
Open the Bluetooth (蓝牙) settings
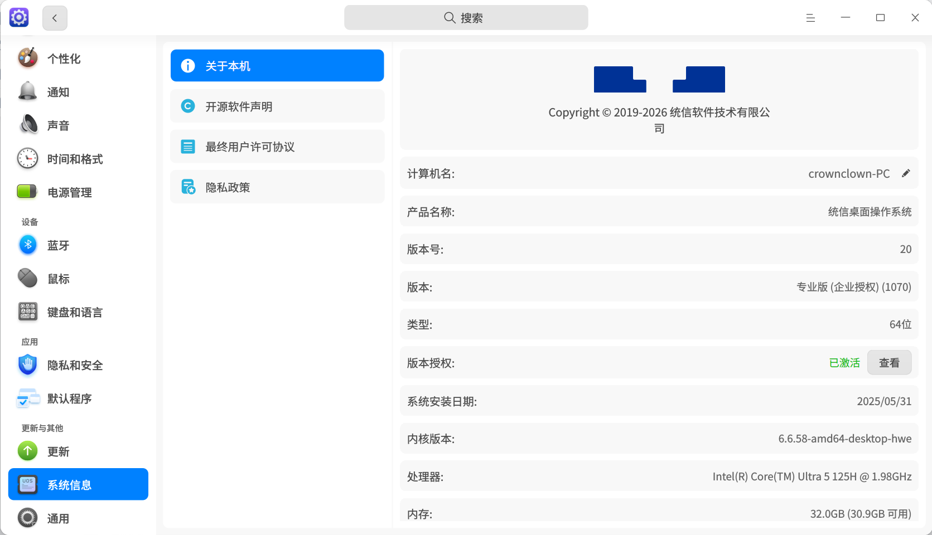point(78,245)
